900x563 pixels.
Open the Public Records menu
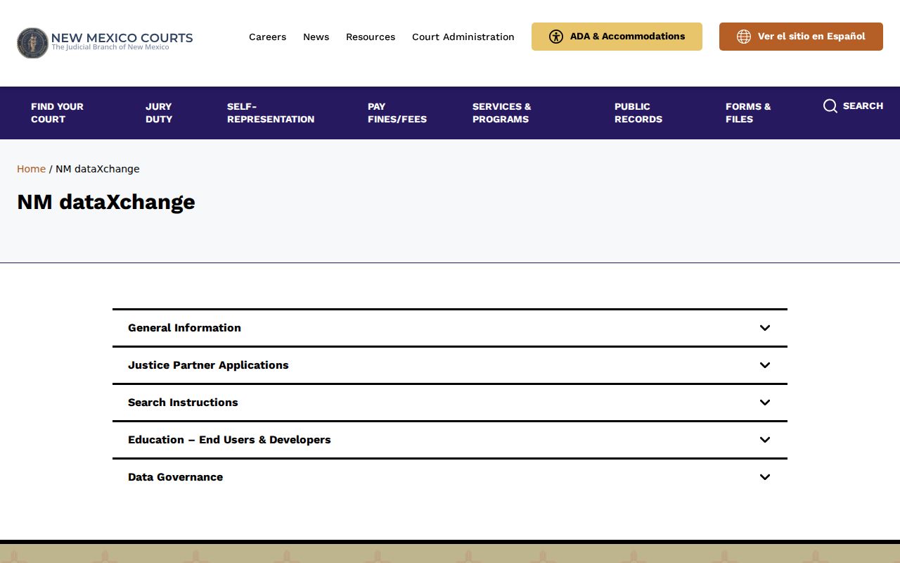[x=638, y=113]
